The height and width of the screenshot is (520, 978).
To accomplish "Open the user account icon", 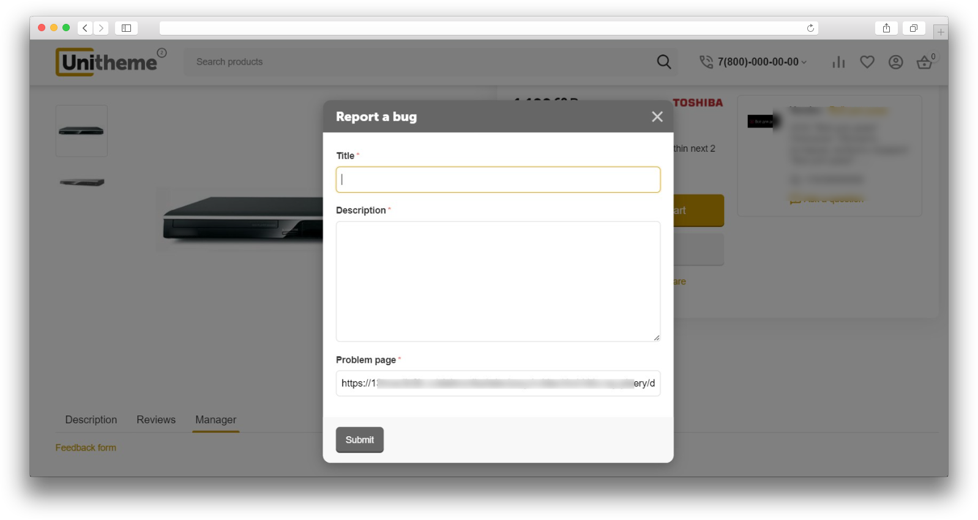I will [x=895, y=62].
